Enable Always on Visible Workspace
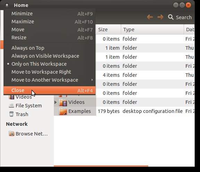The width and height of the screenshot is (200, 172). tap(50, 56)
